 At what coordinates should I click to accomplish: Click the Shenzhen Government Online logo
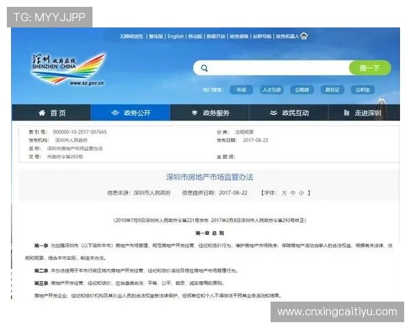pos(68,69)
